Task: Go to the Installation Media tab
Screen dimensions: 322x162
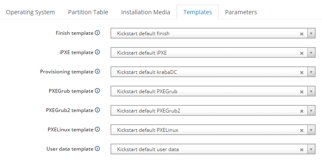Action: click(x=145, y=12)
